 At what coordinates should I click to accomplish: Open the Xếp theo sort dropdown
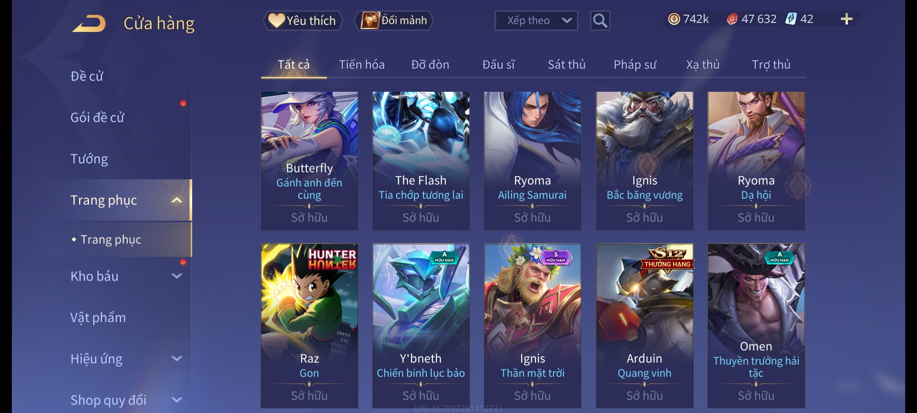pos(536,21)
